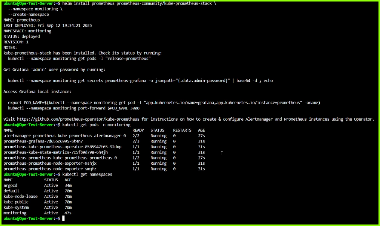Click the Grafana admin-password secrets command line
This screenshot has height=226, width=380.
coord(140,80)
